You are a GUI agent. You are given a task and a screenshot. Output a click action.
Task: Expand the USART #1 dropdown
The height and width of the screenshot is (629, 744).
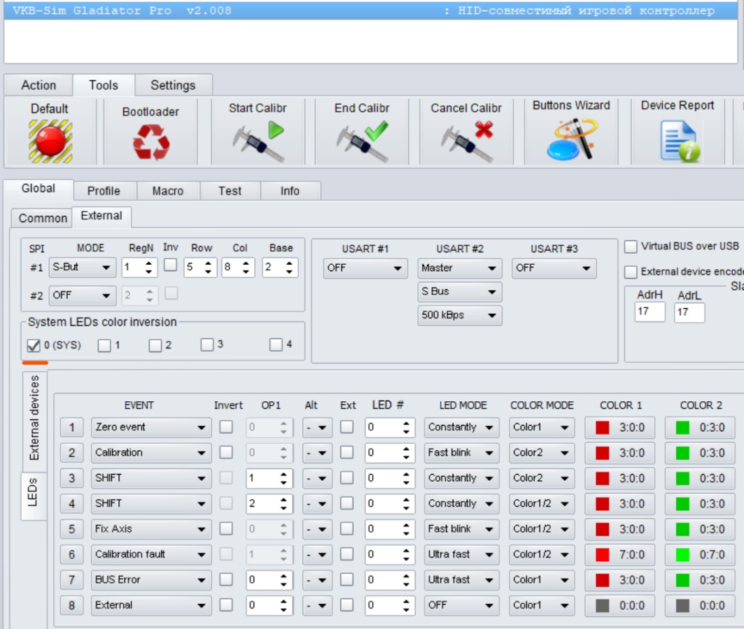click(x=365, y=268)
